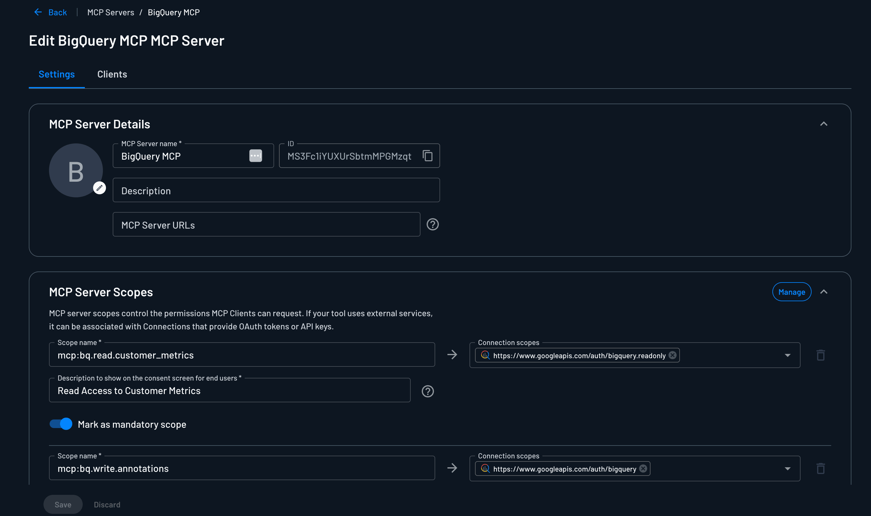The width and height of the screenshot is (871, 516).
Task: Show help for MCP Server URLs
Action: [432, 225]
